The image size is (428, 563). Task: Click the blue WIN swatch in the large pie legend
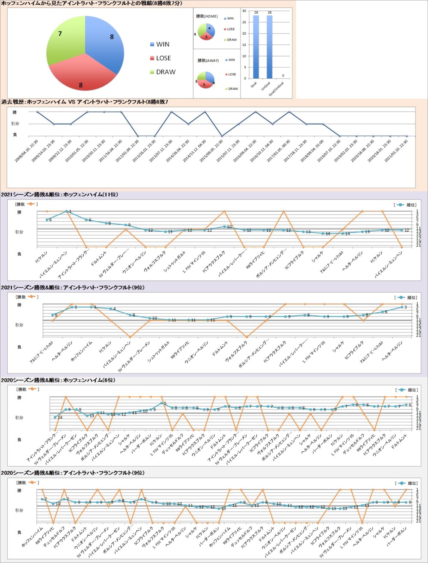pos(152,44)
